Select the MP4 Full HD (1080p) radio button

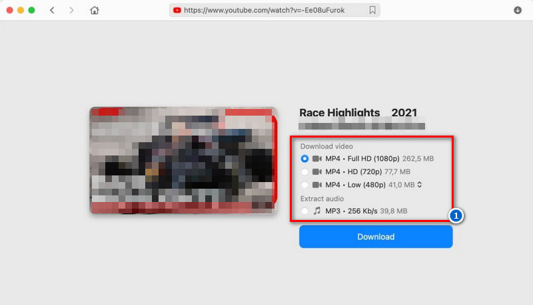[304, 159]
